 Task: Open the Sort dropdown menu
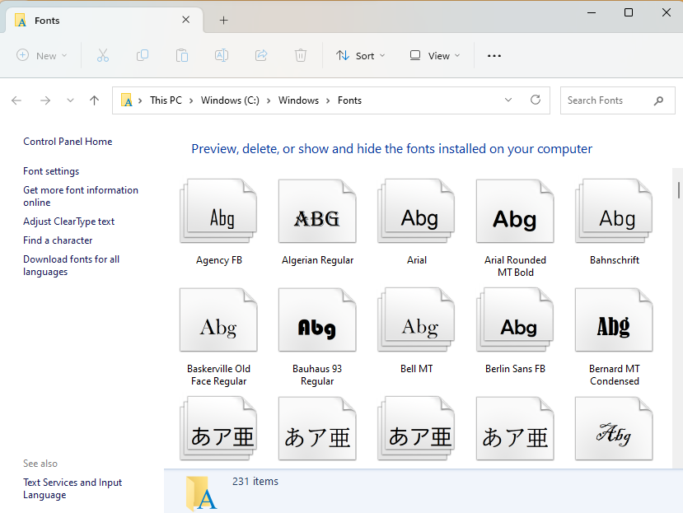(x=361, y=55)
